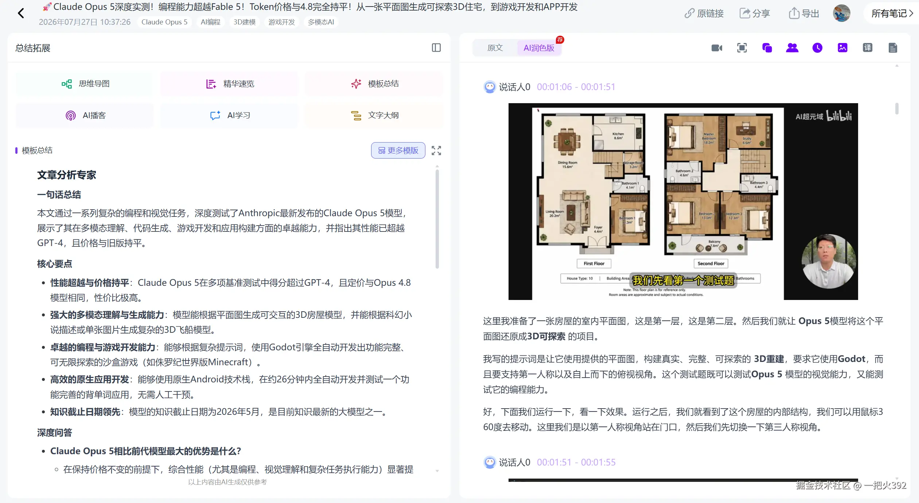Click the screenshot capture frame icon
919x503 pixels.
[x=742, y=48]
